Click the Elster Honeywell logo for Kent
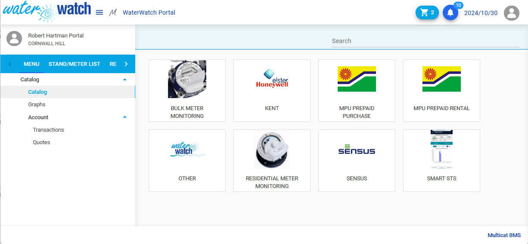528x244 pixels. [x=272, y=79]
